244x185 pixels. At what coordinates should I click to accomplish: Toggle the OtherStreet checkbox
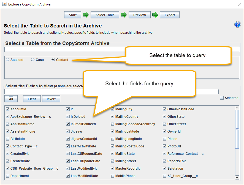pyautogui.click(x=164, y=124)
